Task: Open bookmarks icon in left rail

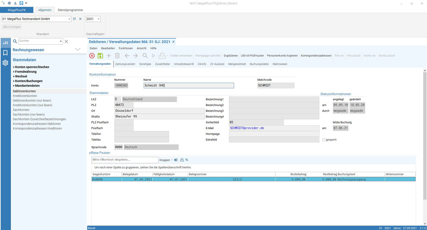Action: point(5,53)
